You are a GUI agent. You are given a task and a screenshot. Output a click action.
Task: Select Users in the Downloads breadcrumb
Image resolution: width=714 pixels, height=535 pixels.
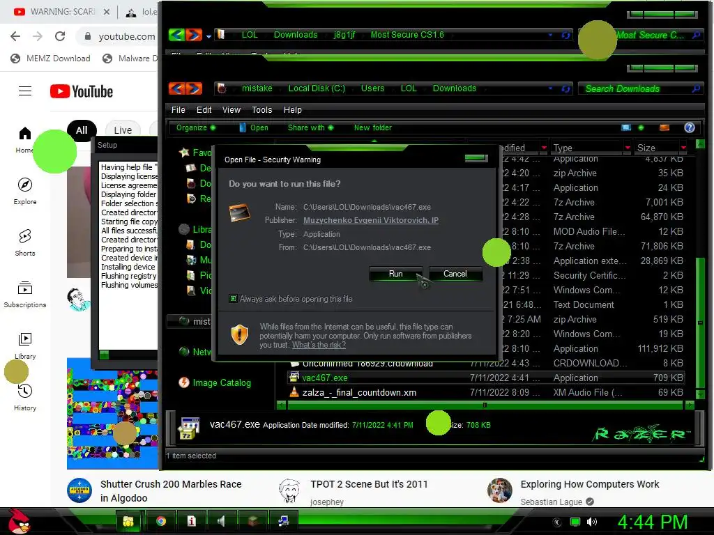pos(372,88)
